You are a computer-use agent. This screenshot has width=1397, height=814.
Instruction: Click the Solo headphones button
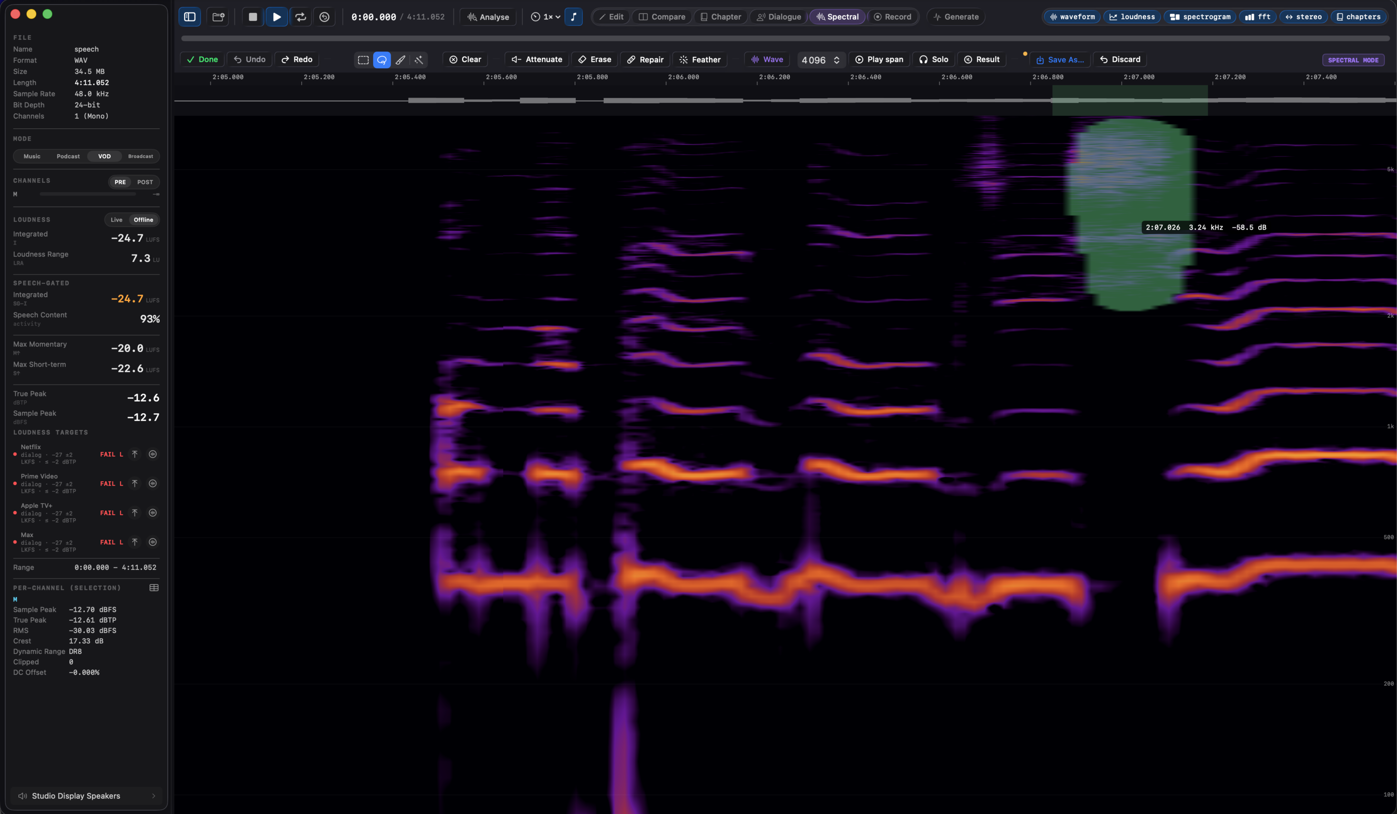tap(933, 59)
